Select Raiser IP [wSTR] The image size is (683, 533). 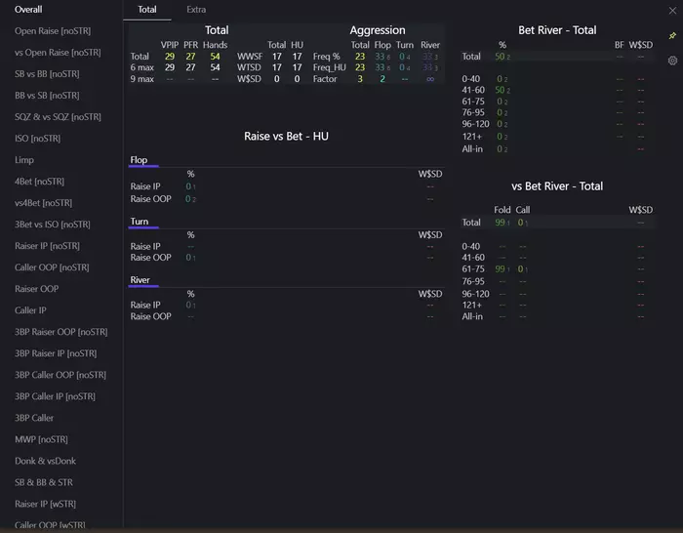pos(45,504)
